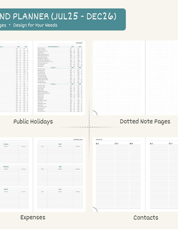Click the person icon on the right contacts page
Screen dimensions: 178x229
click(x=151, y=144)
